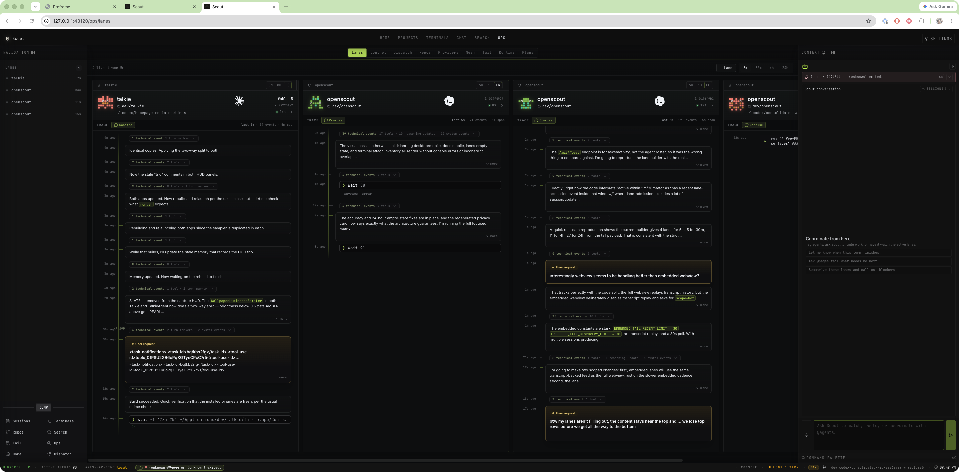This screenshot has width=959, height=472.
Task: Open Sessions in the jump menu
Action: click(18, 421)
